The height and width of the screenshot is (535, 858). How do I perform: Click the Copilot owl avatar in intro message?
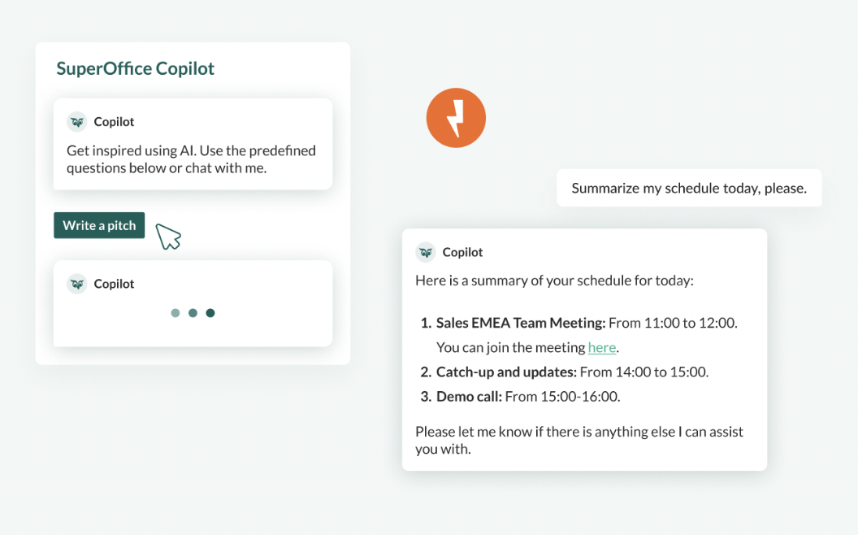click(77, 122)
